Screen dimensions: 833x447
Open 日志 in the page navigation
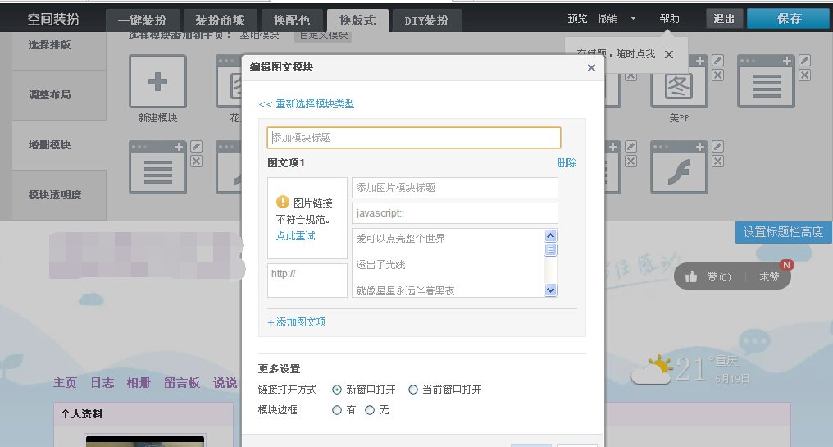point(102,383)
